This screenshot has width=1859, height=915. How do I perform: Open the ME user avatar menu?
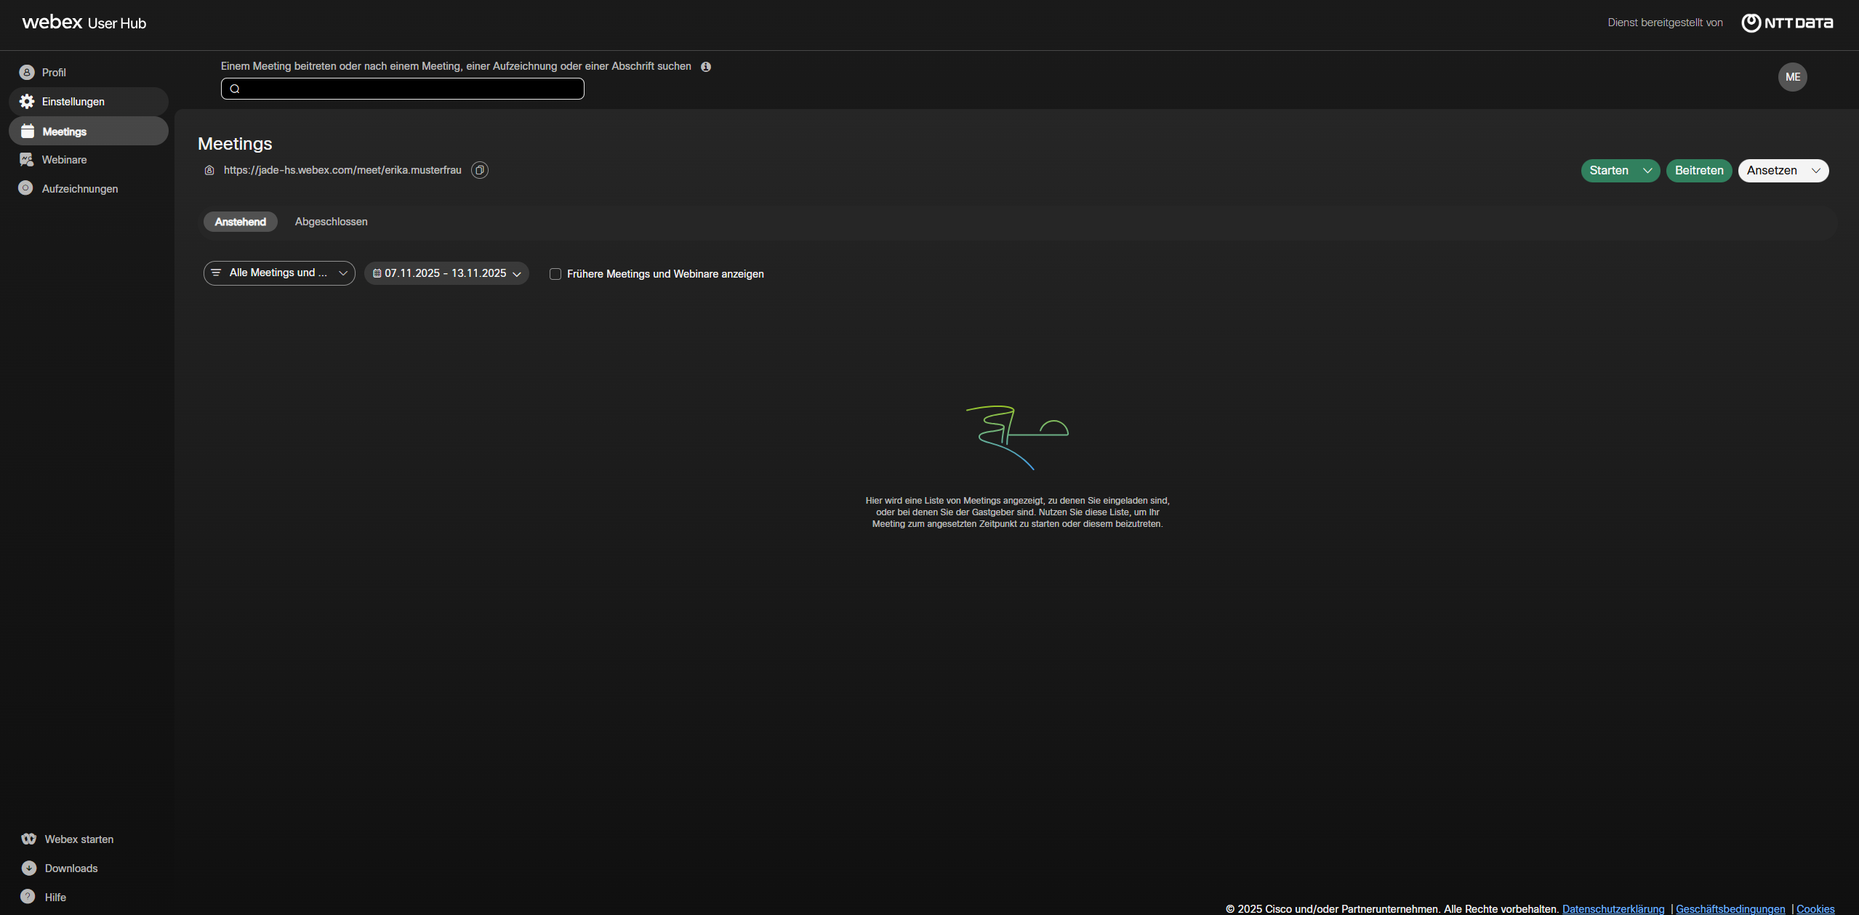[1792, 77]
